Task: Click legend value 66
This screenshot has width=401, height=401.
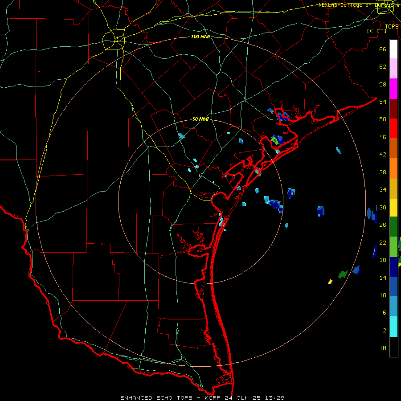Action: [x=383, y=49]
